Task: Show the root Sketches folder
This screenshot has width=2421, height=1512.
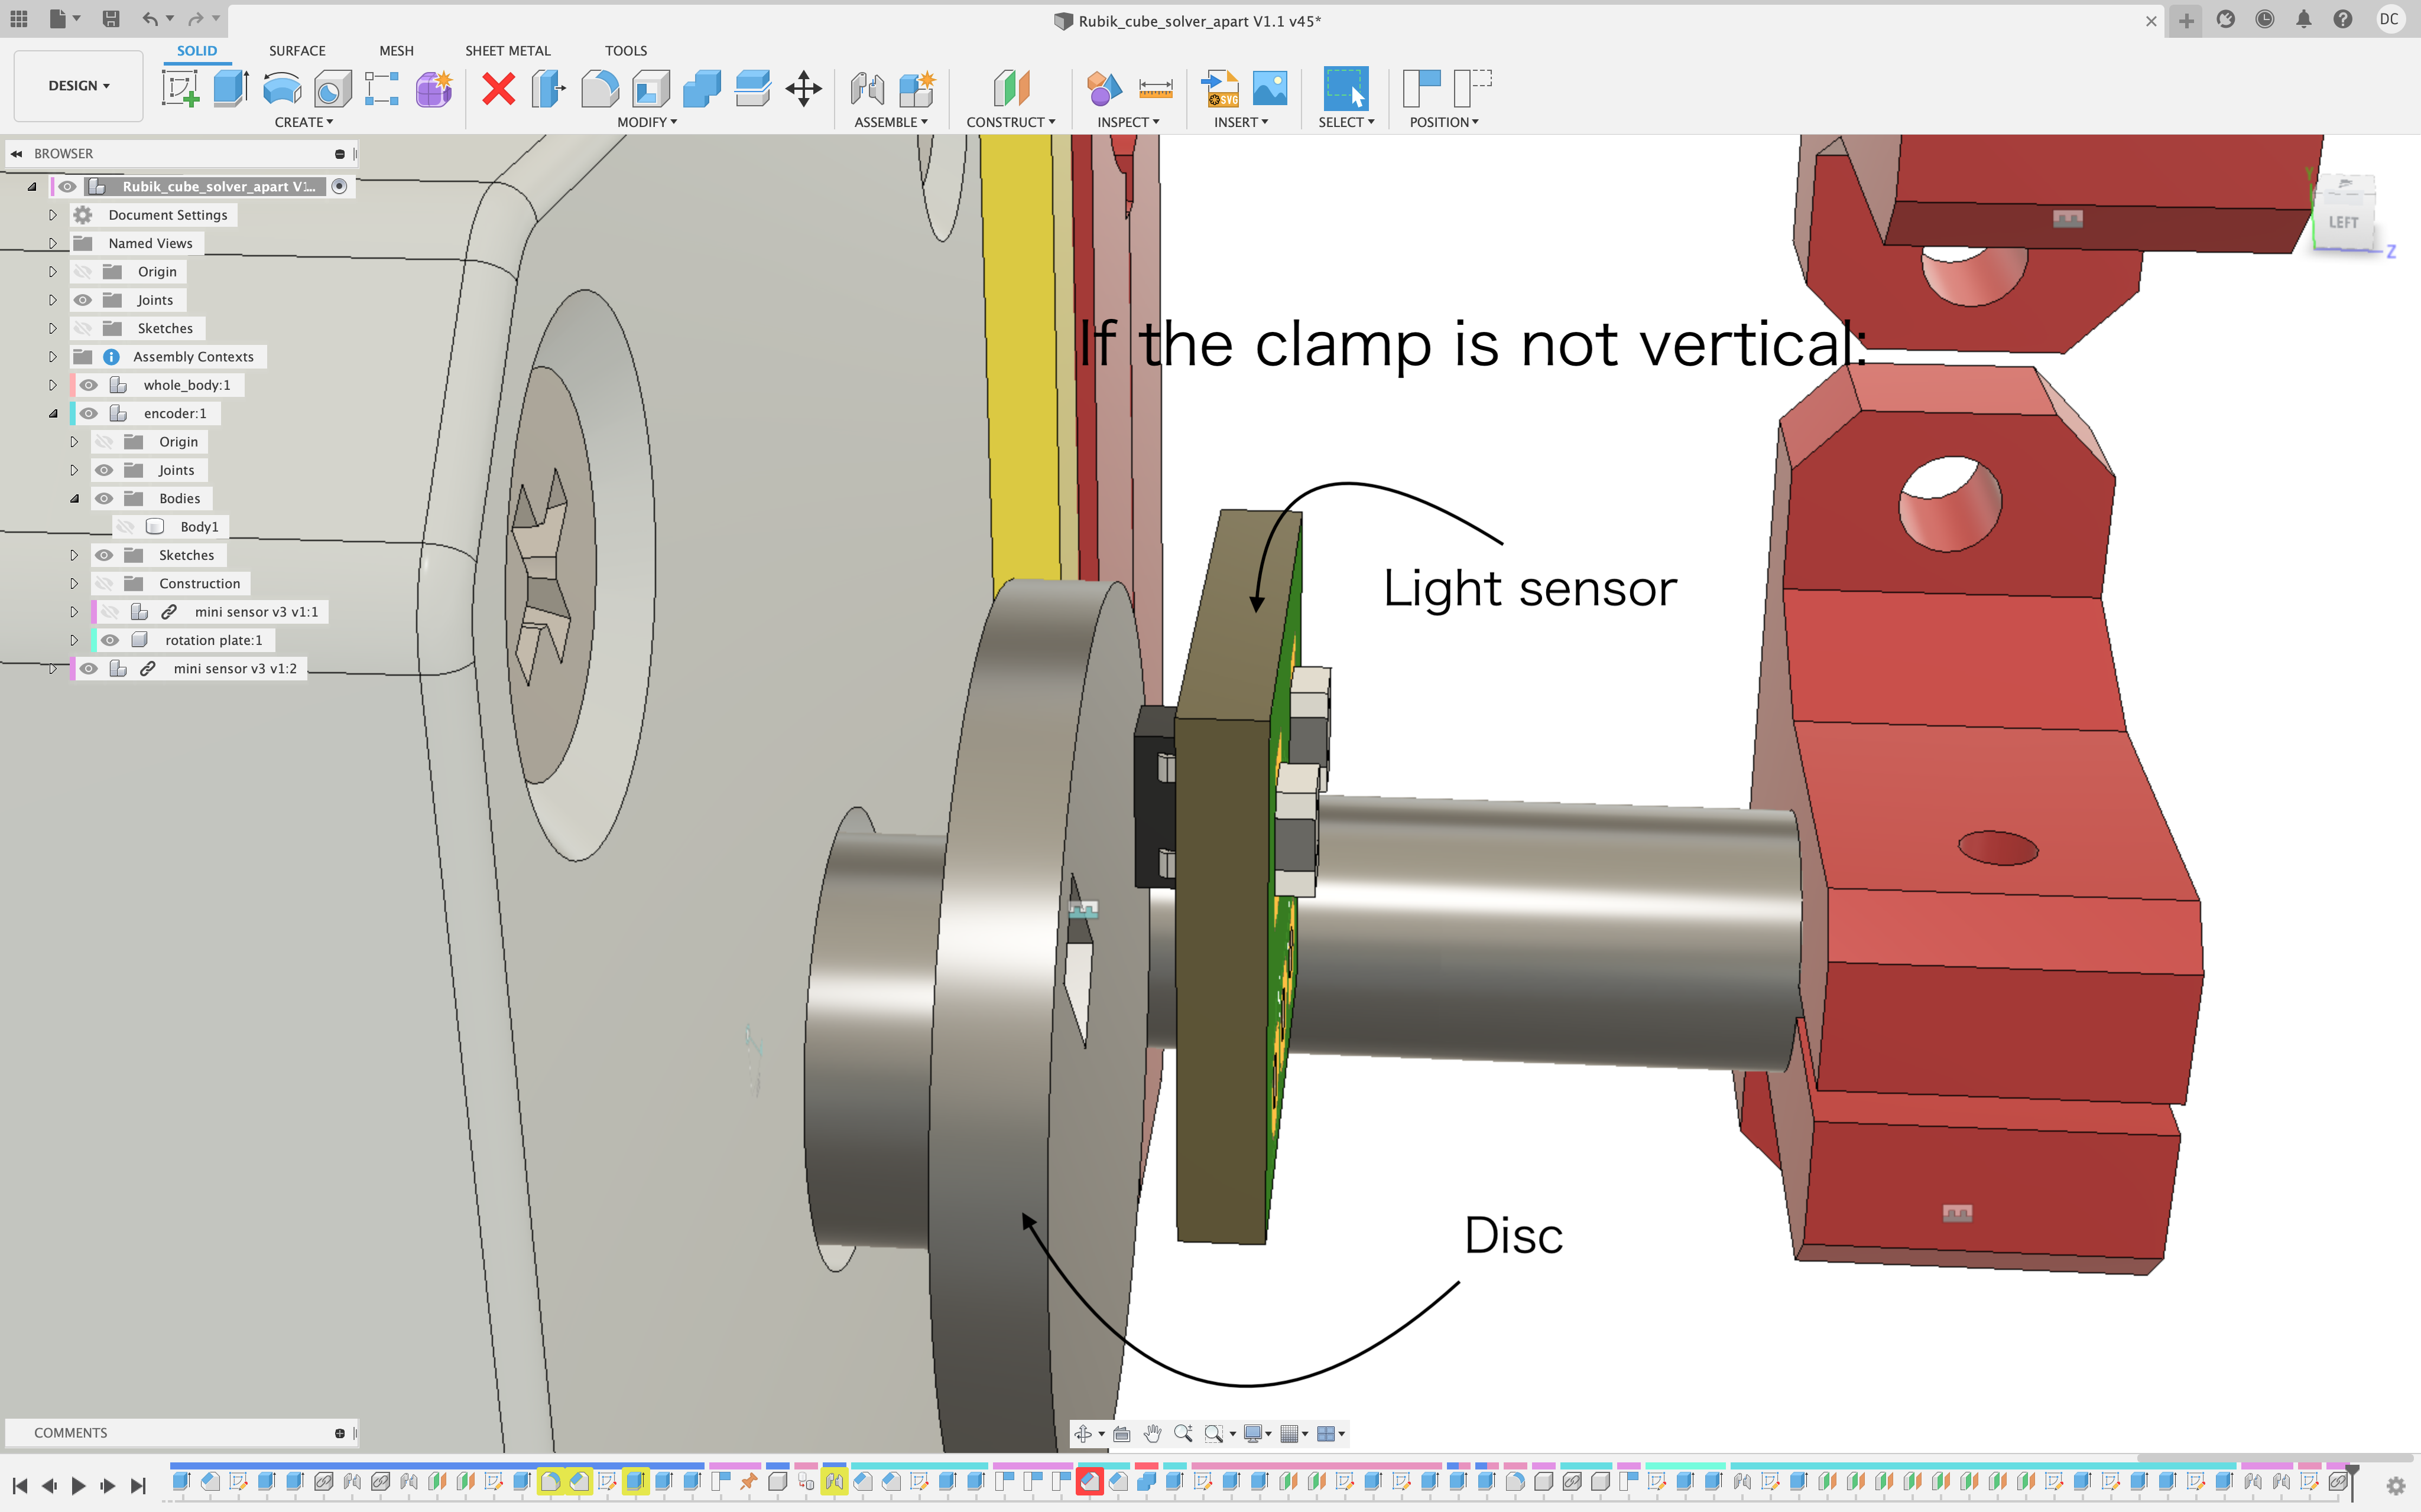Action: coord(83,328)
